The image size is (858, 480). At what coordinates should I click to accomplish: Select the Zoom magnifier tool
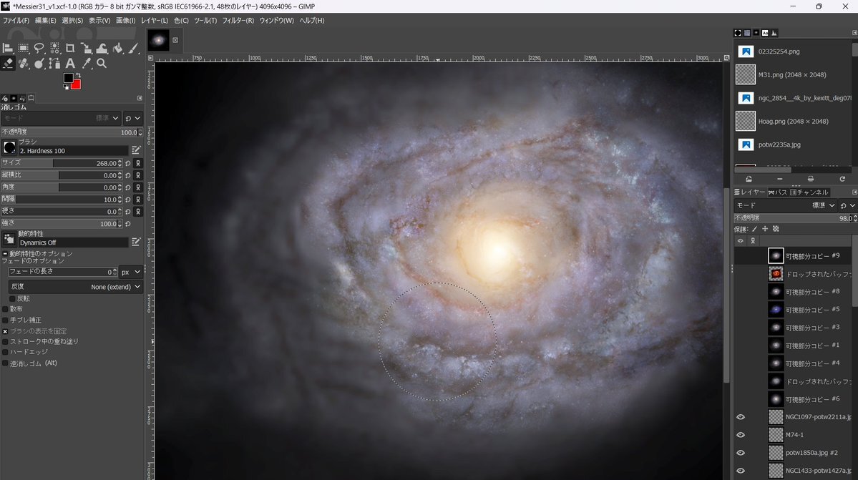point(102,64)
